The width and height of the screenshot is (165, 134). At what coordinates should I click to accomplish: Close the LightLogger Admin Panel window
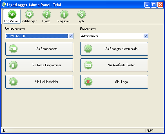(x=160, y=5)
